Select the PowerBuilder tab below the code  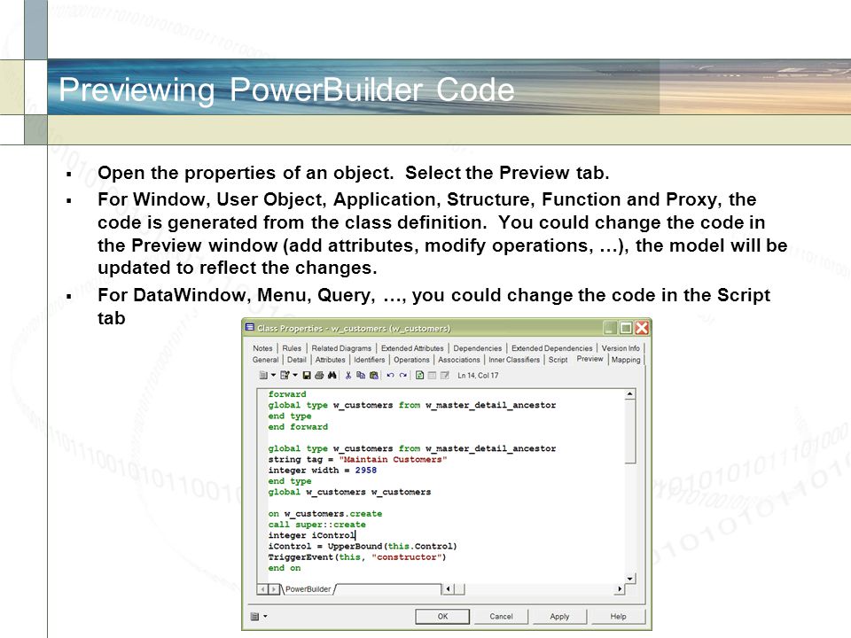308,589
